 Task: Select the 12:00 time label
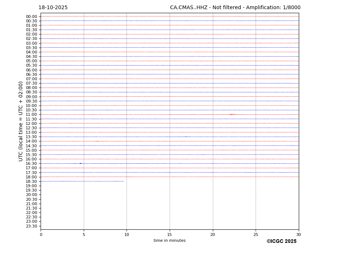coord(31,123)
